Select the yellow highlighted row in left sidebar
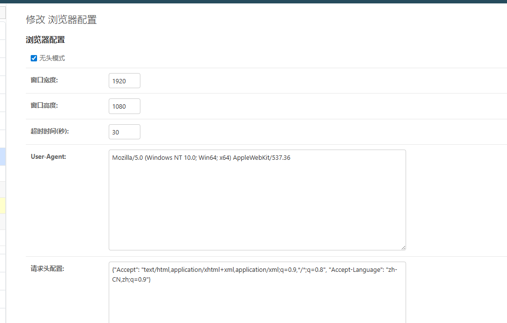The image size is (507, 323). tap(2, 205)
